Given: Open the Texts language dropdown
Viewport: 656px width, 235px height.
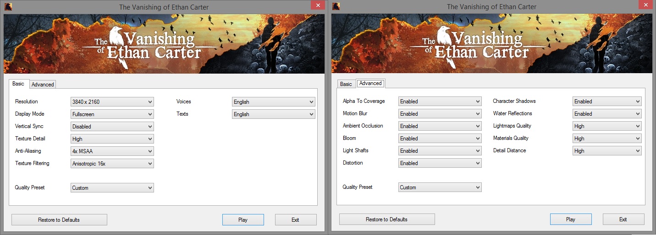Looking at the screenshot, I should pyautogui.click(x=274, y=114).
